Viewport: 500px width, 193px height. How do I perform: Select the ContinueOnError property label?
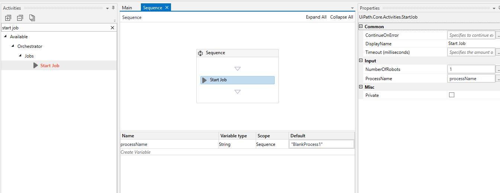pos(382,35)
